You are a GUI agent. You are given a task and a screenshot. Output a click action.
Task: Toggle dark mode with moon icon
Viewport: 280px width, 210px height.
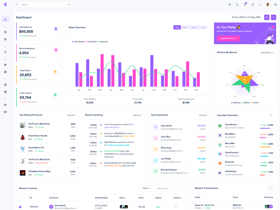click(237, 5)
